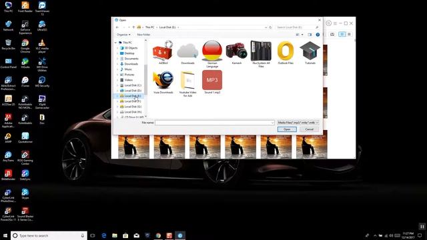Select Local Disk (G:) in the tree
The image size is (427, 240).
pyautogui.click(x=133, y=107)
